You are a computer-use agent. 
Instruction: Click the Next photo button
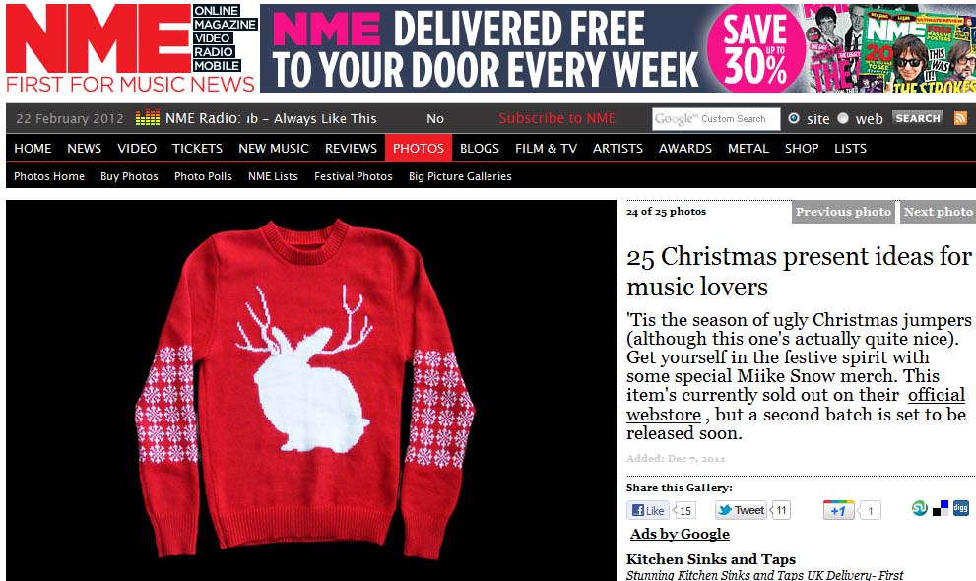click(x=937, y=212)
